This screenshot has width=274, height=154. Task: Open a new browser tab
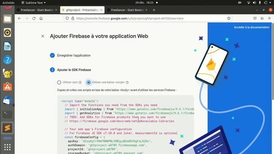[154, 10]
